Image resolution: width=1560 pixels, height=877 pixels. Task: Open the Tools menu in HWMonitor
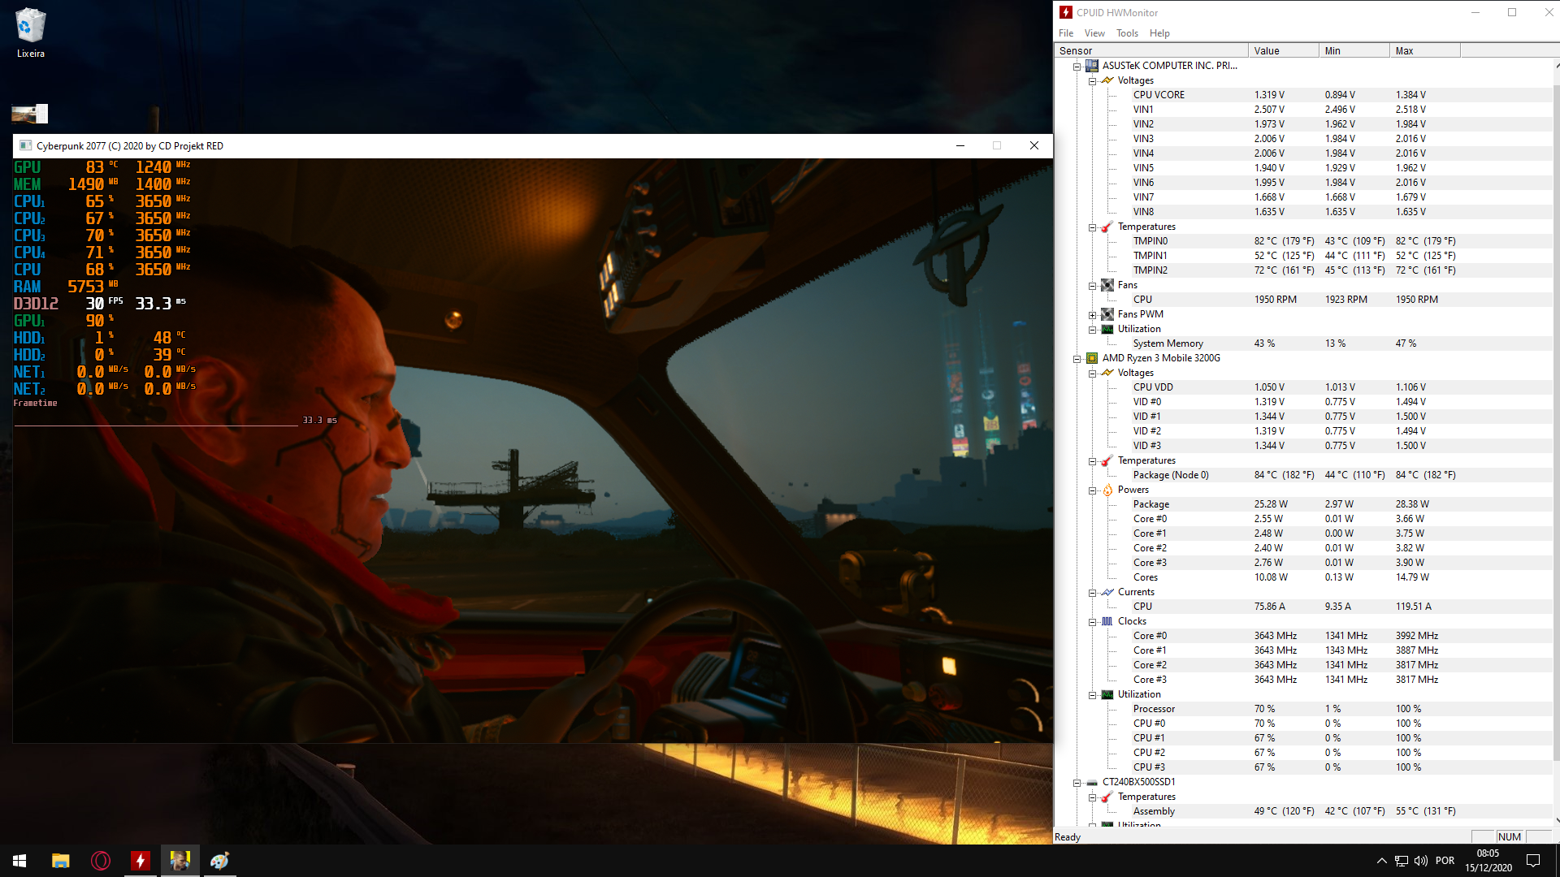click(1127, 33)
